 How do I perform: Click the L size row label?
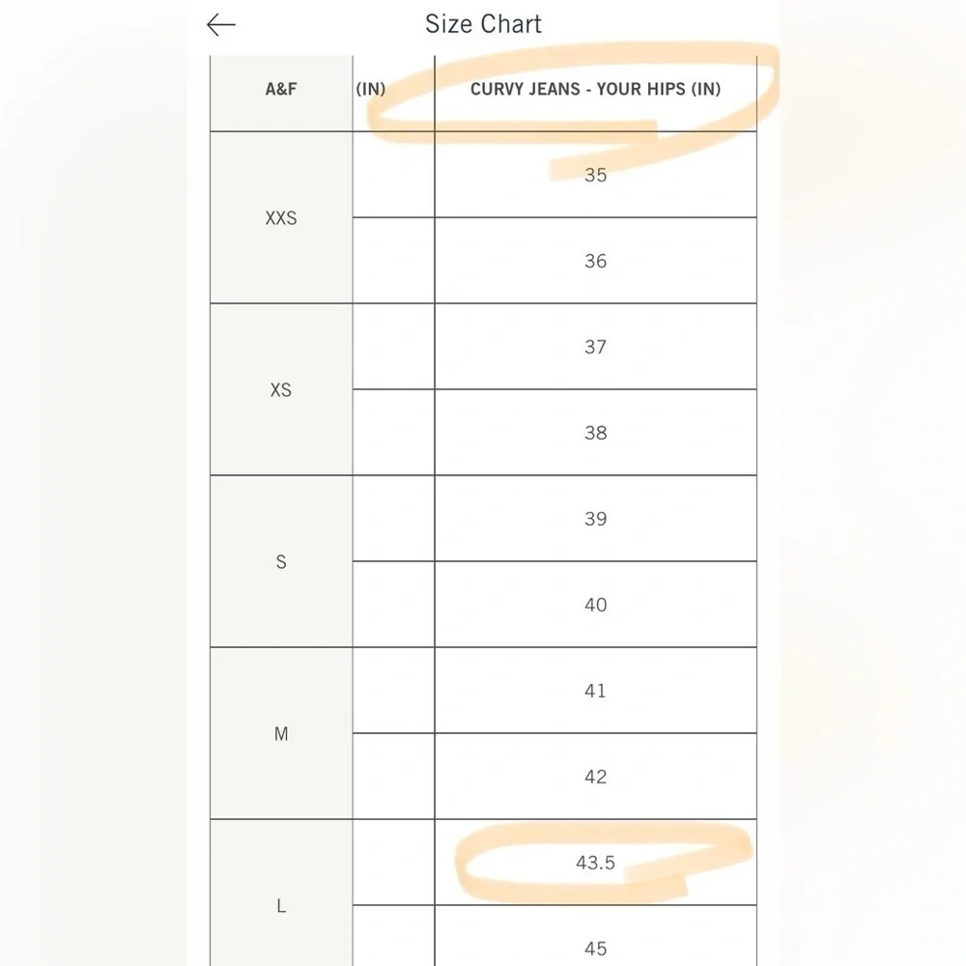281,906
